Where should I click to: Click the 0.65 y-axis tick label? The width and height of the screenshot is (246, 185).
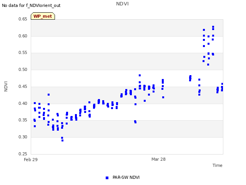(23, 19)
